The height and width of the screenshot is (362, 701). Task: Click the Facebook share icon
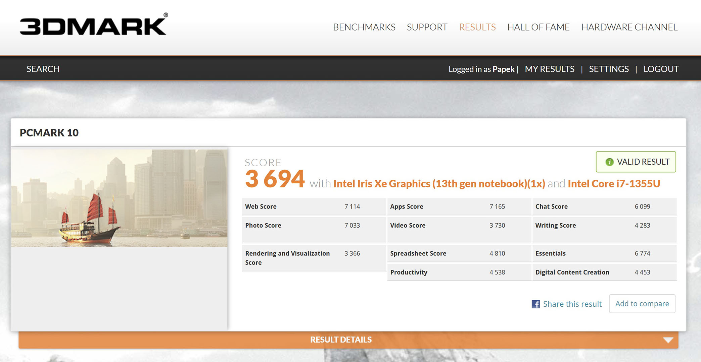pos(535,304)
